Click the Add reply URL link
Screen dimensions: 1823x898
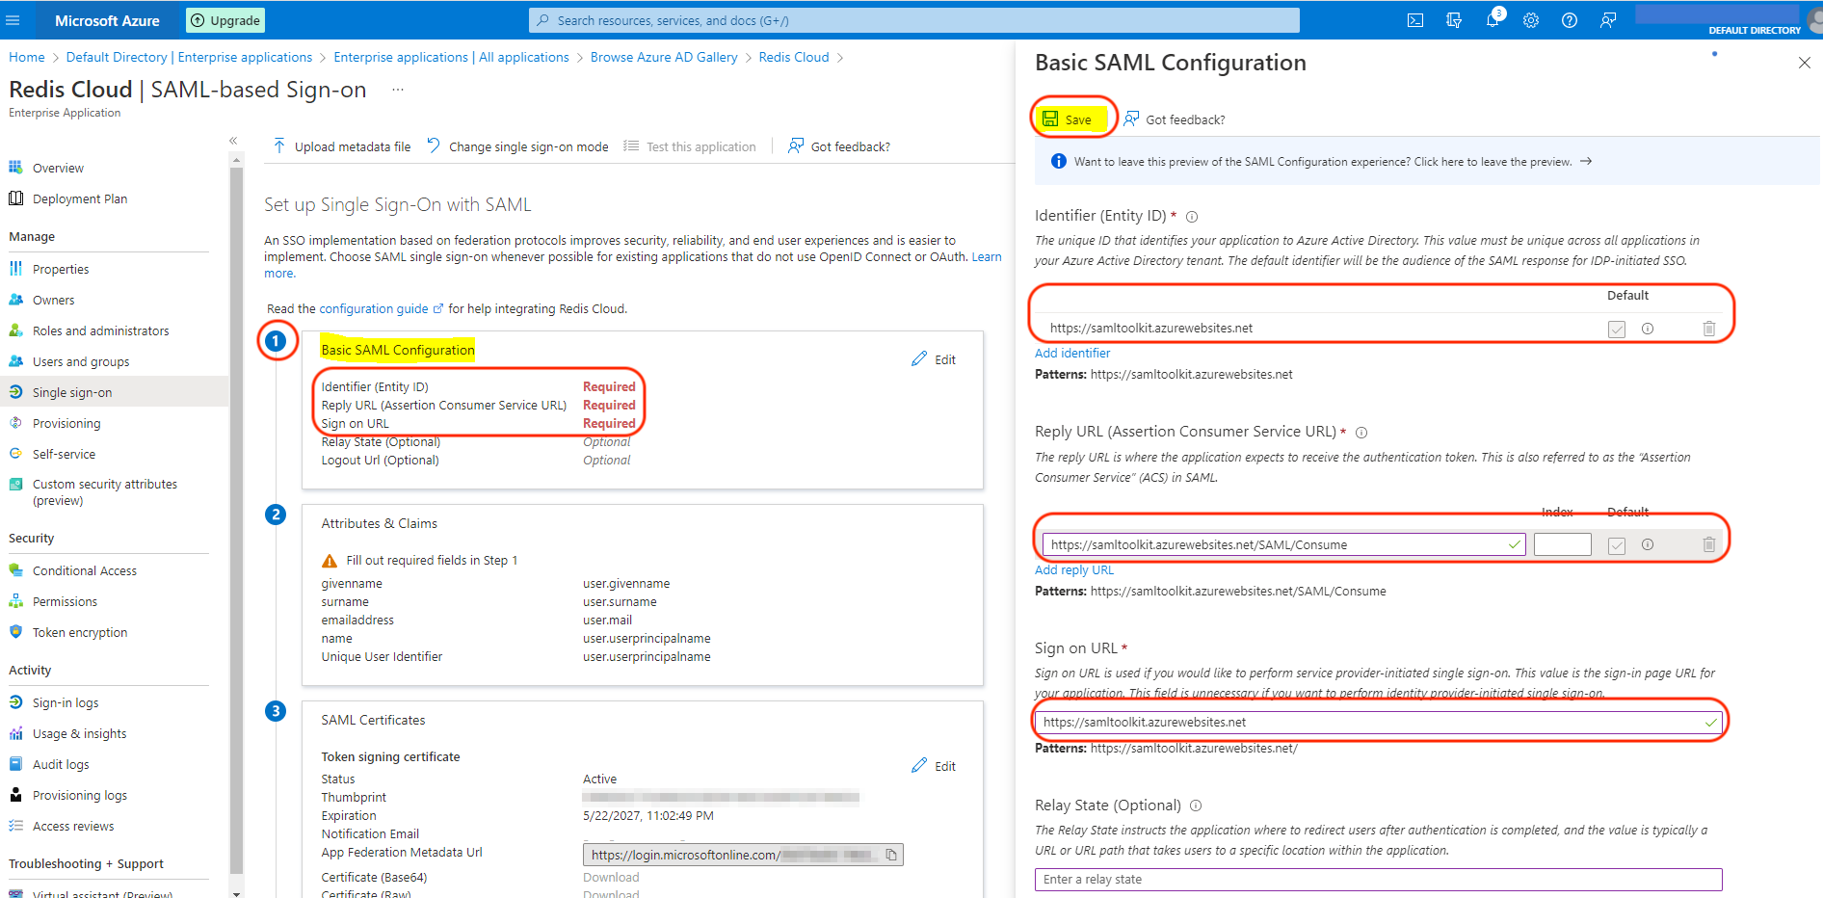pyautogui.click(x=1073, y=569)
